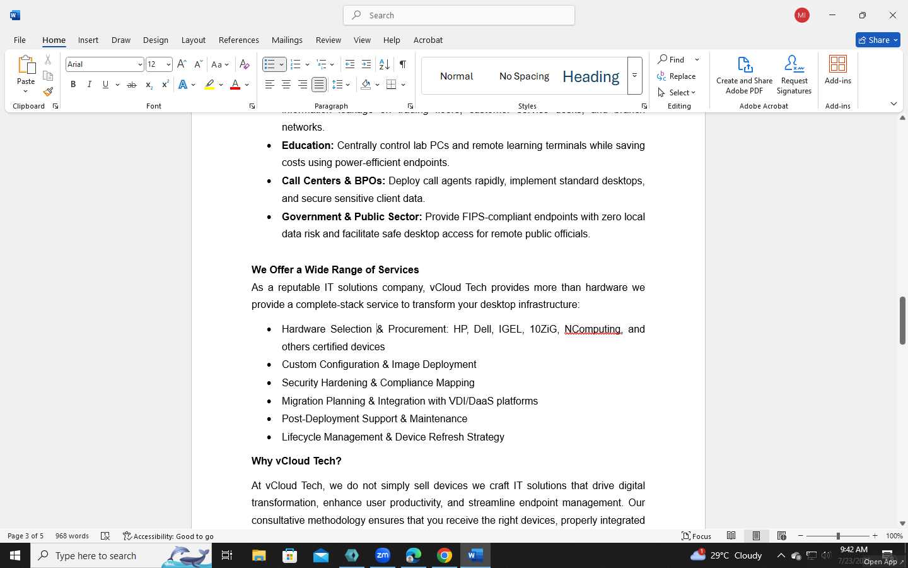Open File Explorer from taskbar
Image resolution: width=908 pixels, height=568 pixels.
tap(259, 555)
